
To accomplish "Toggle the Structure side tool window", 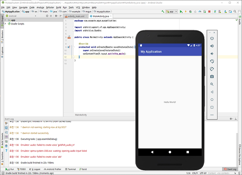I will coord(2,37).
